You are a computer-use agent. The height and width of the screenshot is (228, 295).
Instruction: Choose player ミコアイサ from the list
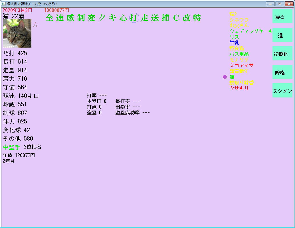(x=241, y=65)
